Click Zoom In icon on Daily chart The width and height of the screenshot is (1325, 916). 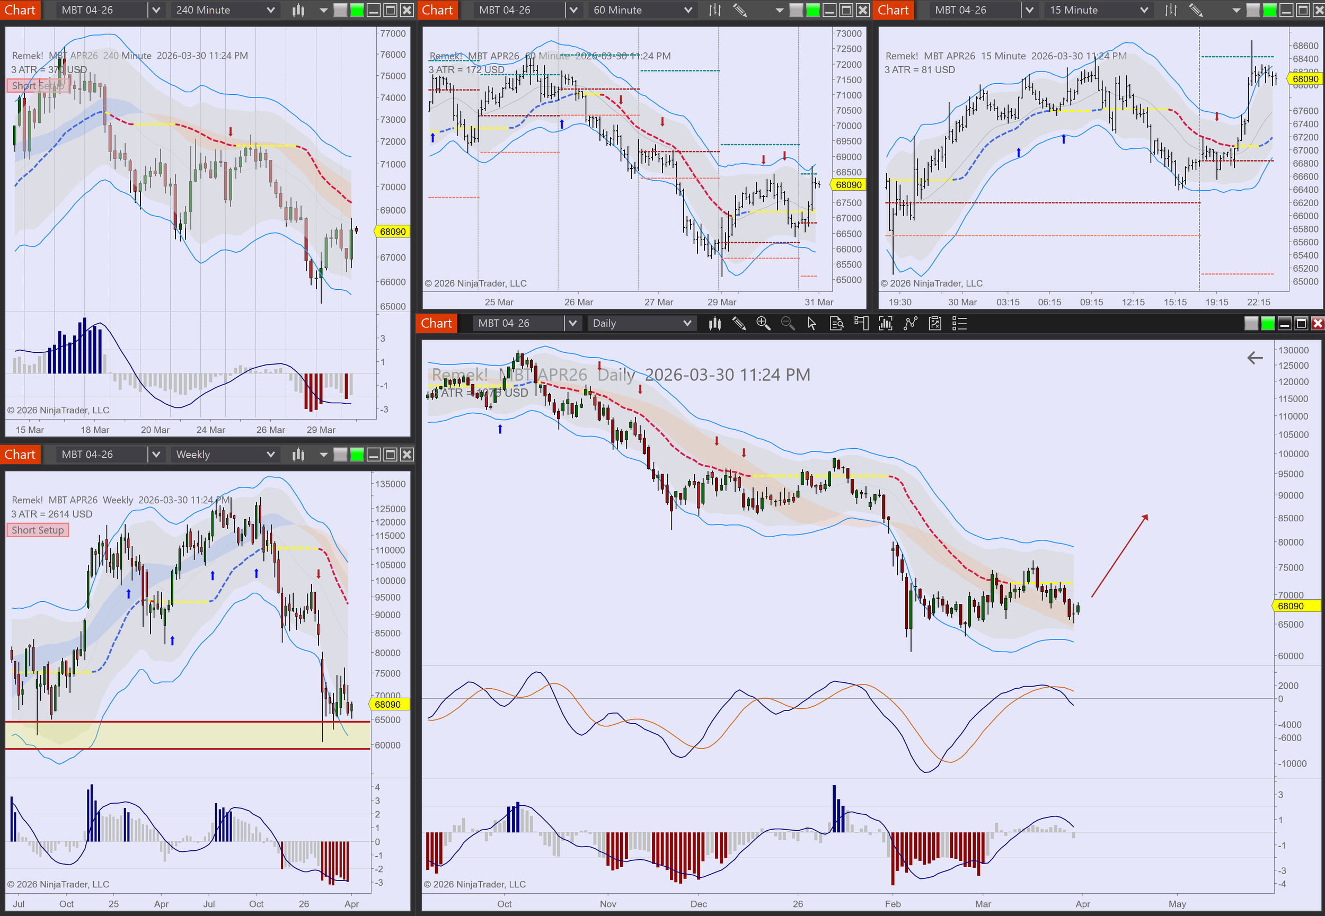(x=763, y=324)
